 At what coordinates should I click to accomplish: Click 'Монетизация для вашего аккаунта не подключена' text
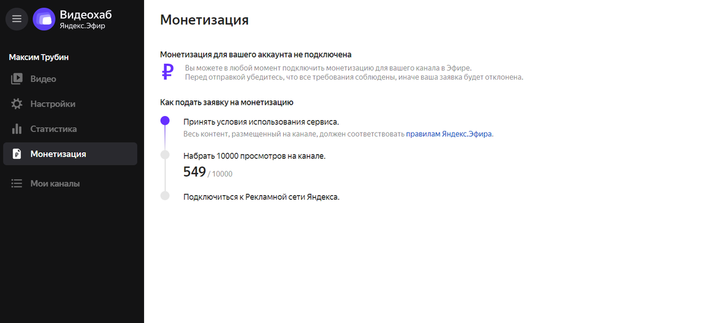click(x=256, y=54)
